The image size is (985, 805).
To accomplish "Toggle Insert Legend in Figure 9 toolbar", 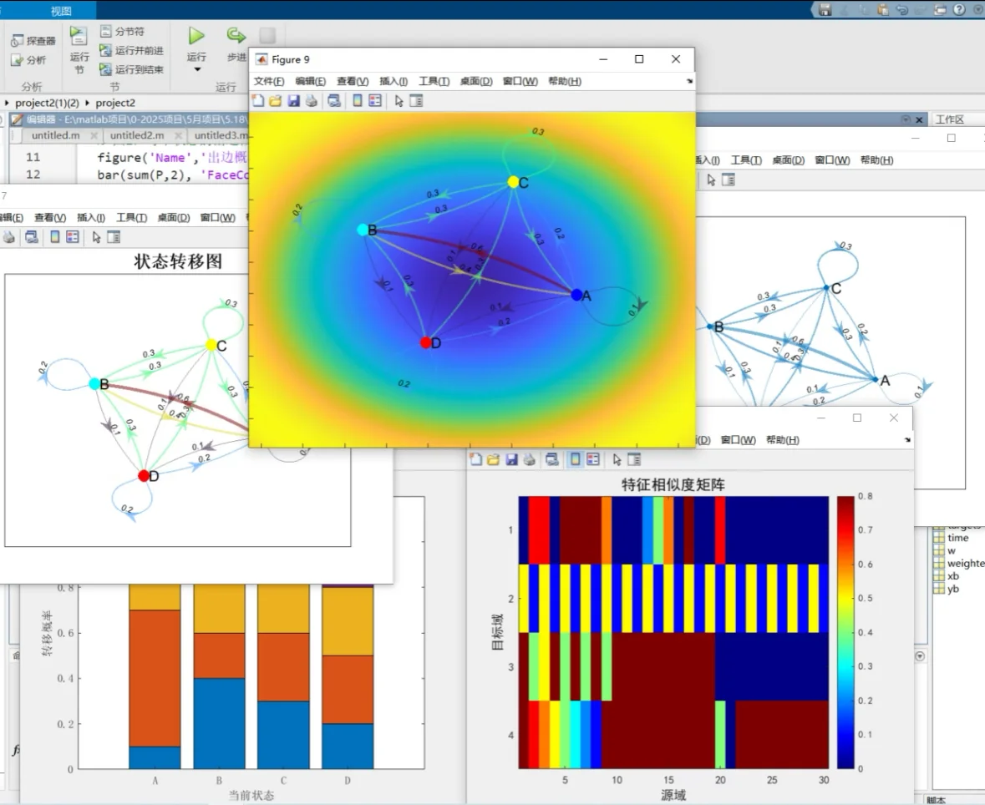I will coord(375,100).
